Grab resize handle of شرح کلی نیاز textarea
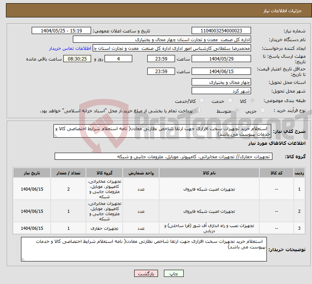Viewport: 312px width, 284px height. [x=56, y=135]
